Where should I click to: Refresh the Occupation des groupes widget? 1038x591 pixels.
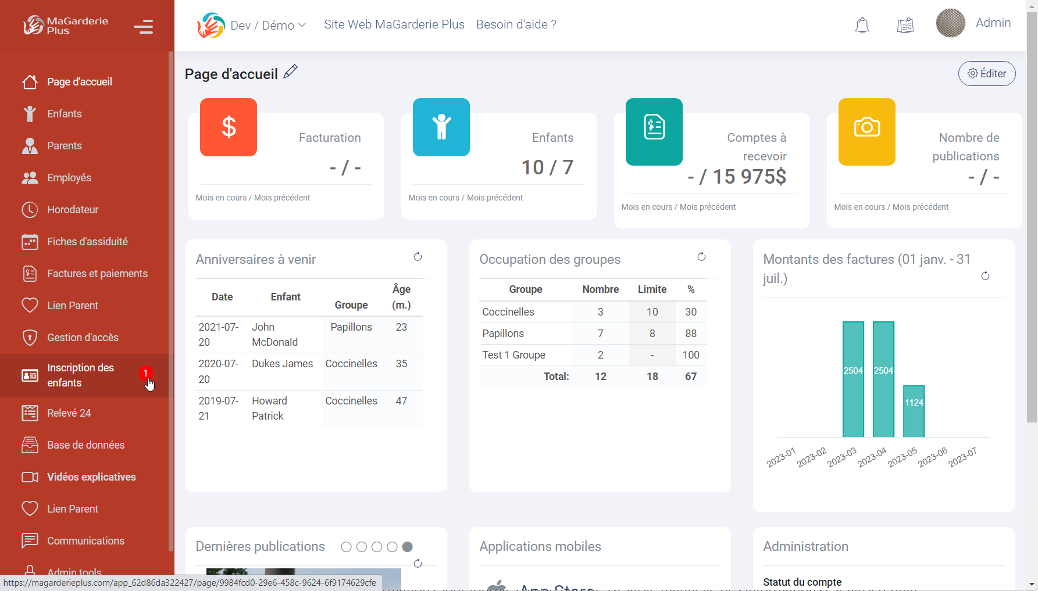701,257
